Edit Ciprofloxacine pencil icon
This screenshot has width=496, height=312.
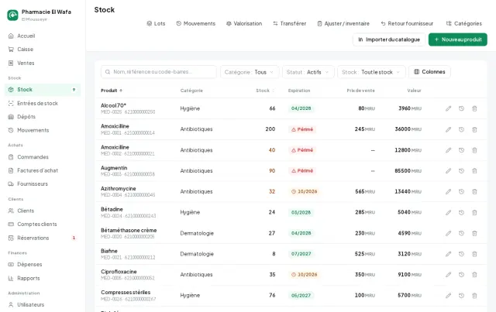448,275
